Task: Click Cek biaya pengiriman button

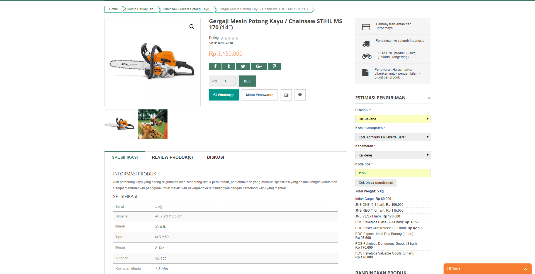Action: coord(376,183)
